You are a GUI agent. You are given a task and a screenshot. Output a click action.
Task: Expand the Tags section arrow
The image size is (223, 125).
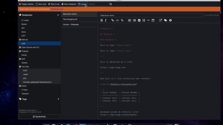(x=58, y=99)
